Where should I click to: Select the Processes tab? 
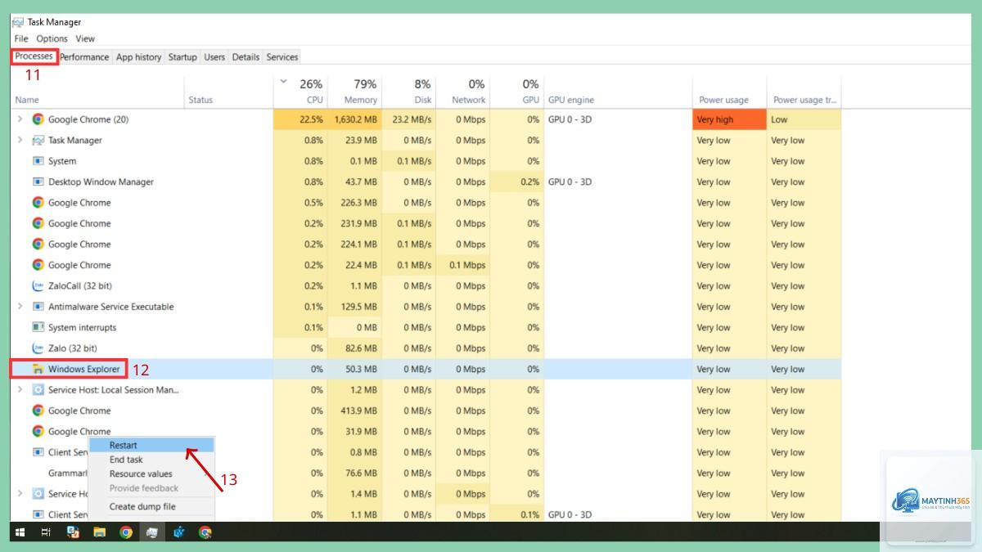point(34,56)
